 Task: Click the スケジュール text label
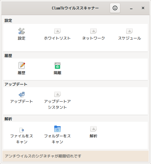click(129, 38)
